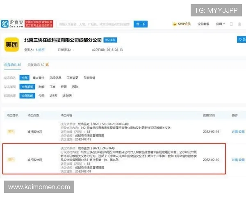
Task: Click the 2022-02-10 date cell
Action: coord(211,160)
